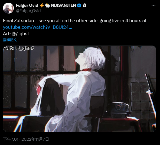
Task: Click the blue verified checkmark badge
Action: click(x=79, y=5)
